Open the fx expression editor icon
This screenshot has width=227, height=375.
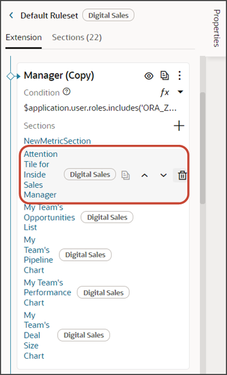point(165,93)
